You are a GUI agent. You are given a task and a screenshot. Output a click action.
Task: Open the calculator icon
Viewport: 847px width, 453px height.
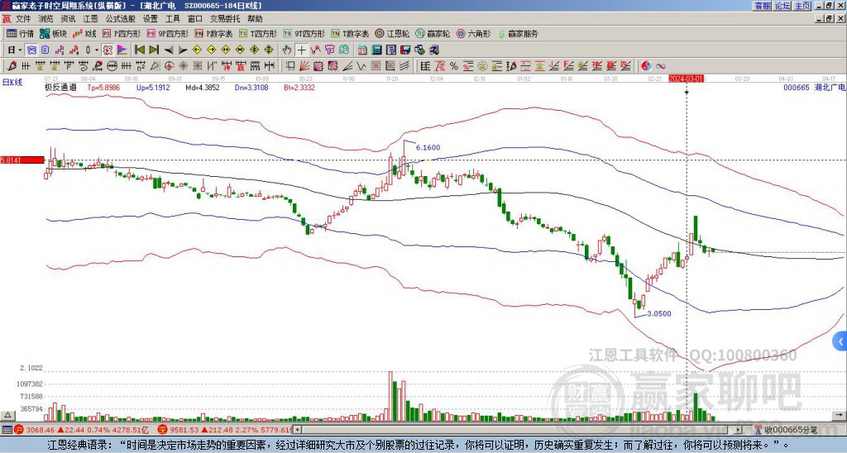(x=376, y=50)
